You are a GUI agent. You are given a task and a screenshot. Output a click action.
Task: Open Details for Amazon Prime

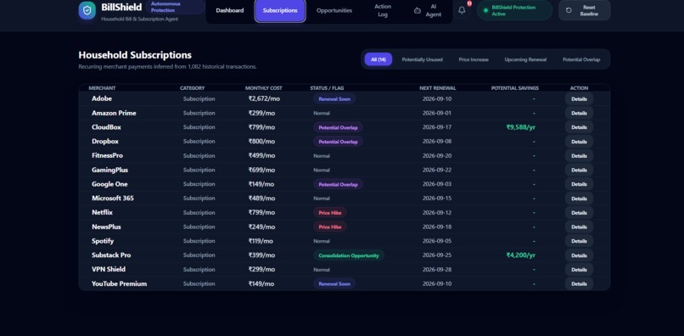[x=579, y=113]
